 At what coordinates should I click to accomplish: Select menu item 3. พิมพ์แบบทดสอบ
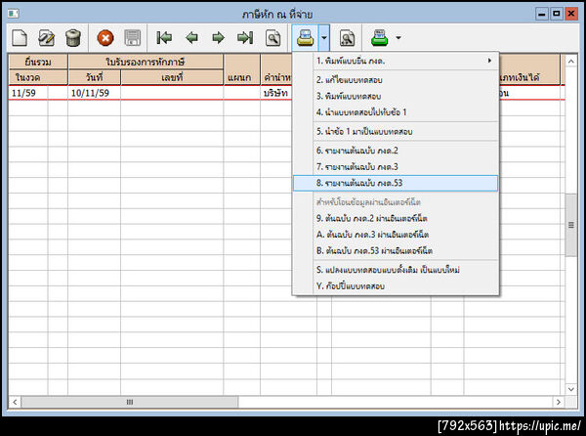pyautogui.click(x=397, y=96)
